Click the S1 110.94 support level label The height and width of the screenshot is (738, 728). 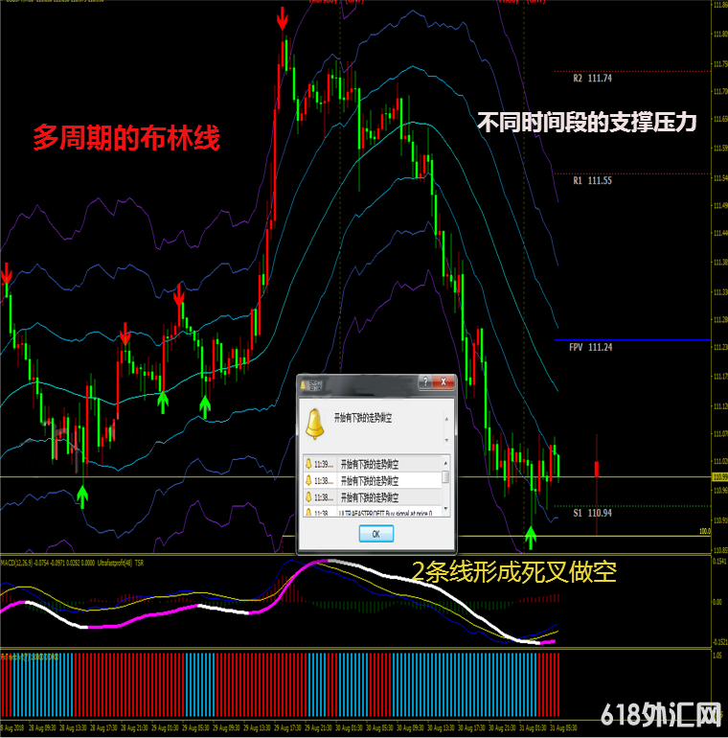592,514
